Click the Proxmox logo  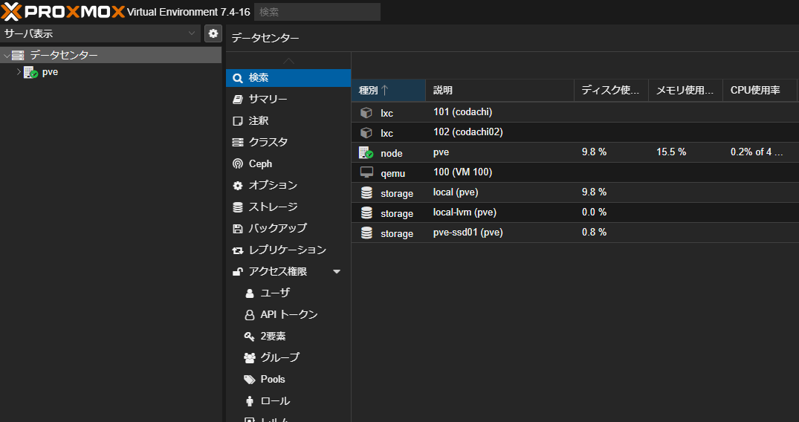62,11
